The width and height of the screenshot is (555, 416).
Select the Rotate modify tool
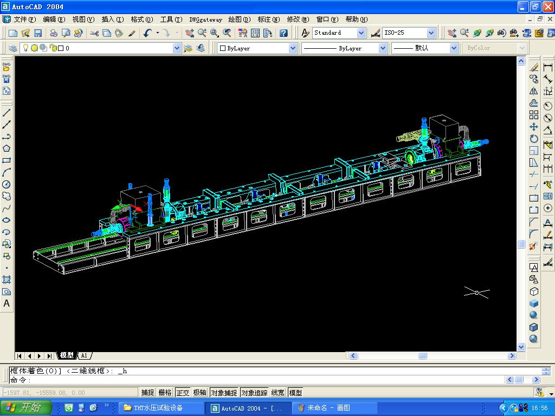pos(534,139)
